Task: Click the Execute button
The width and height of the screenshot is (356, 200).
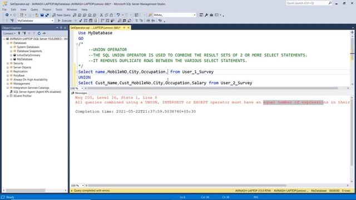Action: click(65, 21)
